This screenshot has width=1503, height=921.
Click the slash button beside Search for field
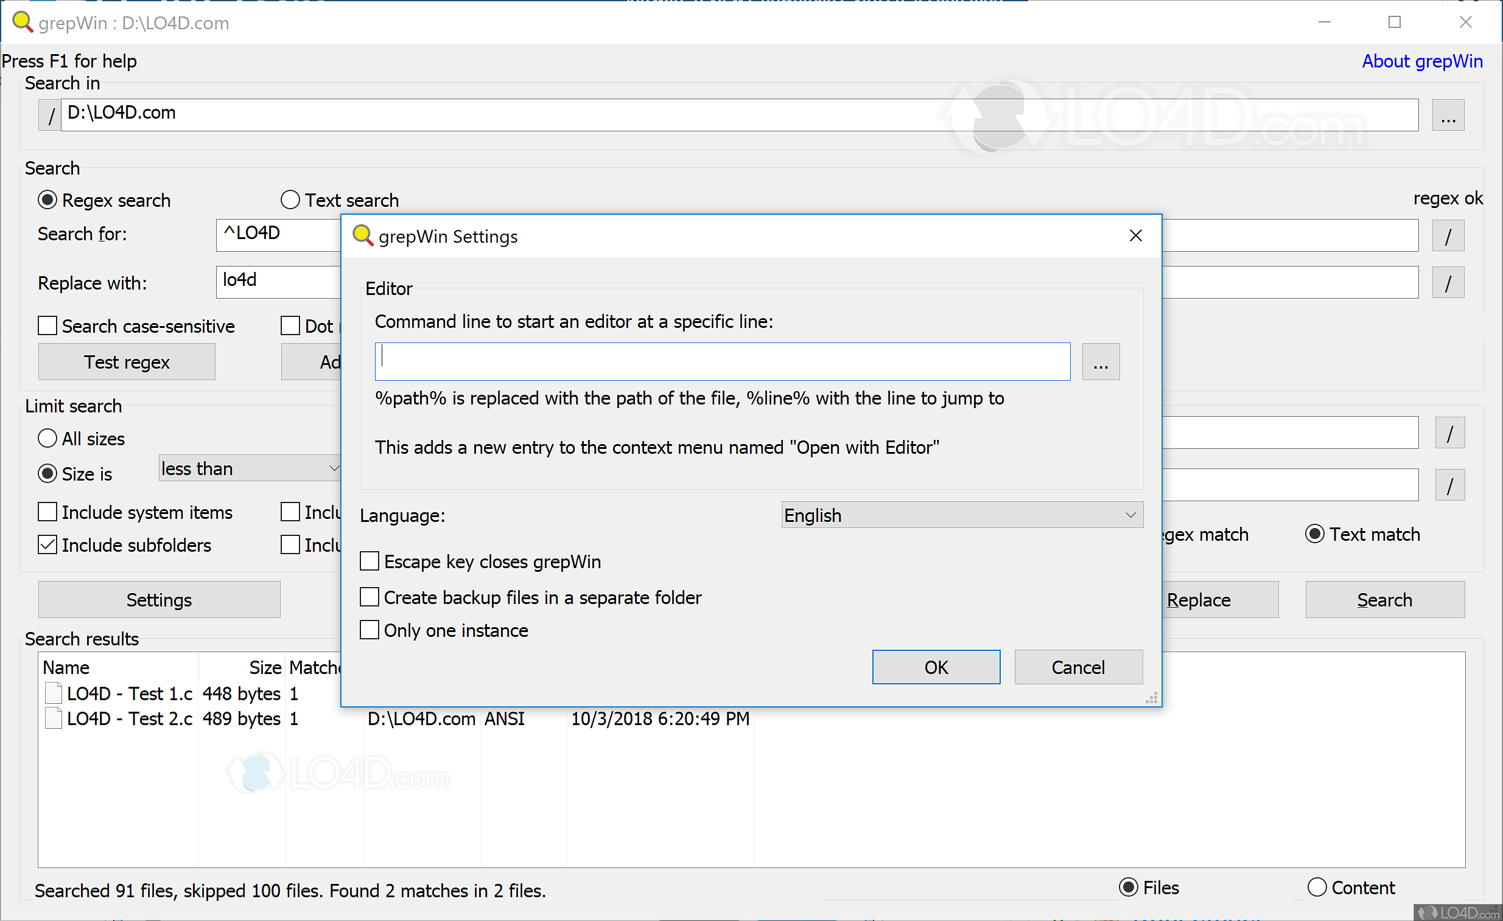1448,236
